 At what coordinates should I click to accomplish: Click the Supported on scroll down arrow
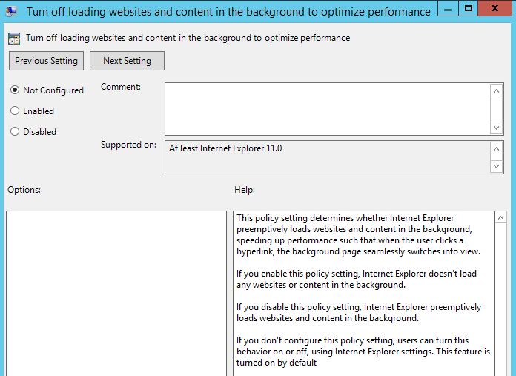tap(497, 166)
